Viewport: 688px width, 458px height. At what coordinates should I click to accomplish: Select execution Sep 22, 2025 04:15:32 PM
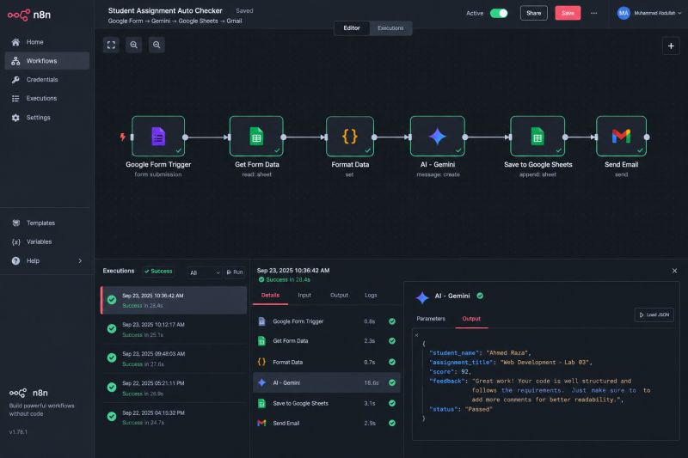(x=174, y=418)
